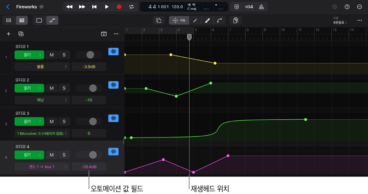368x194 pixels.
Task: Select the Pencil tool
Action: 195,20
